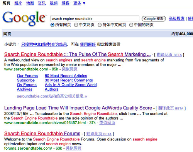Image resolution: width=193 pixels, height=152 pixels.
Task: Click 翻译此页 beside the first result
Action: (169, 55)
